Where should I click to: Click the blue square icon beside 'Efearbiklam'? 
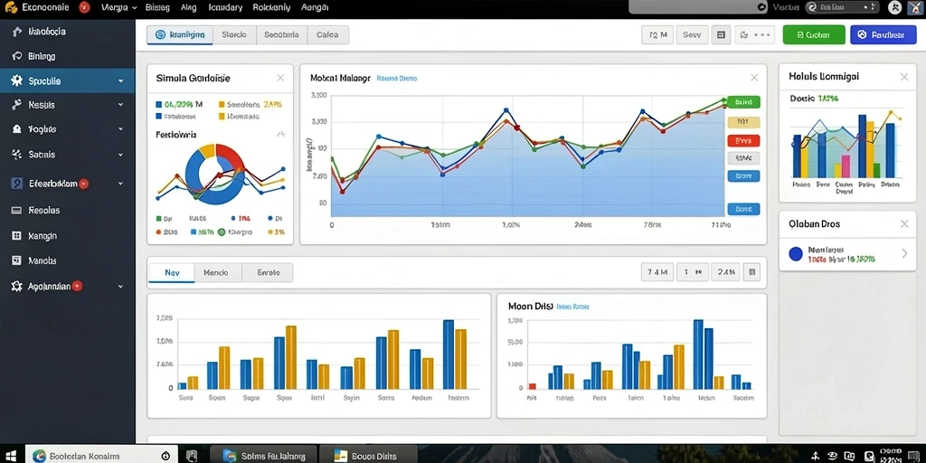click(17, 184)
